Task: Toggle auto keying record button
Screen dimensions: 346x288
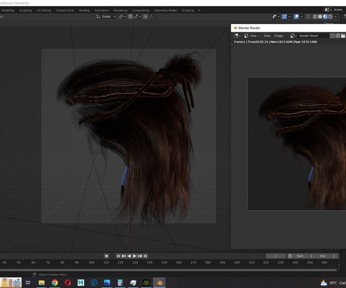Action: tap(106, 256)
